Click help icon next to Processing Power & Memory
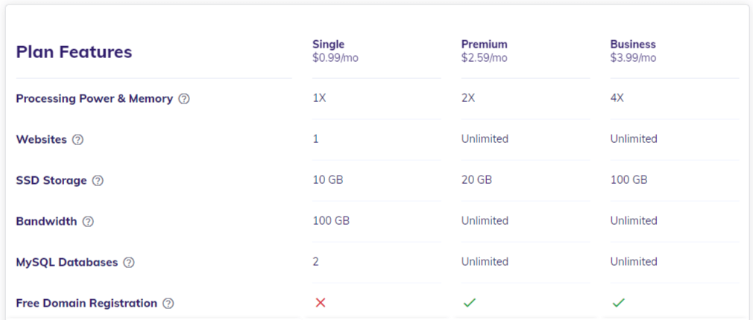Viewport: 753px width, 320px height. pos(184,99)
